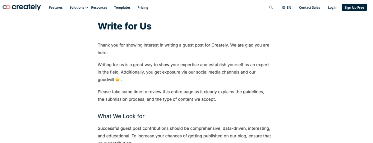
Task: Go to the Resources menu
Action: point(99,7)
